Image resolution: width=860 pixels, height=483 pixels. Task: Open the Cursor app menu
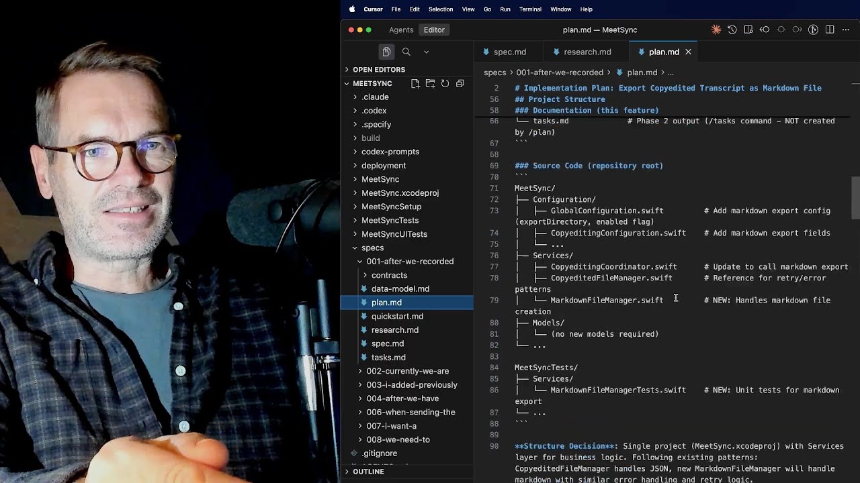(373, 9)
